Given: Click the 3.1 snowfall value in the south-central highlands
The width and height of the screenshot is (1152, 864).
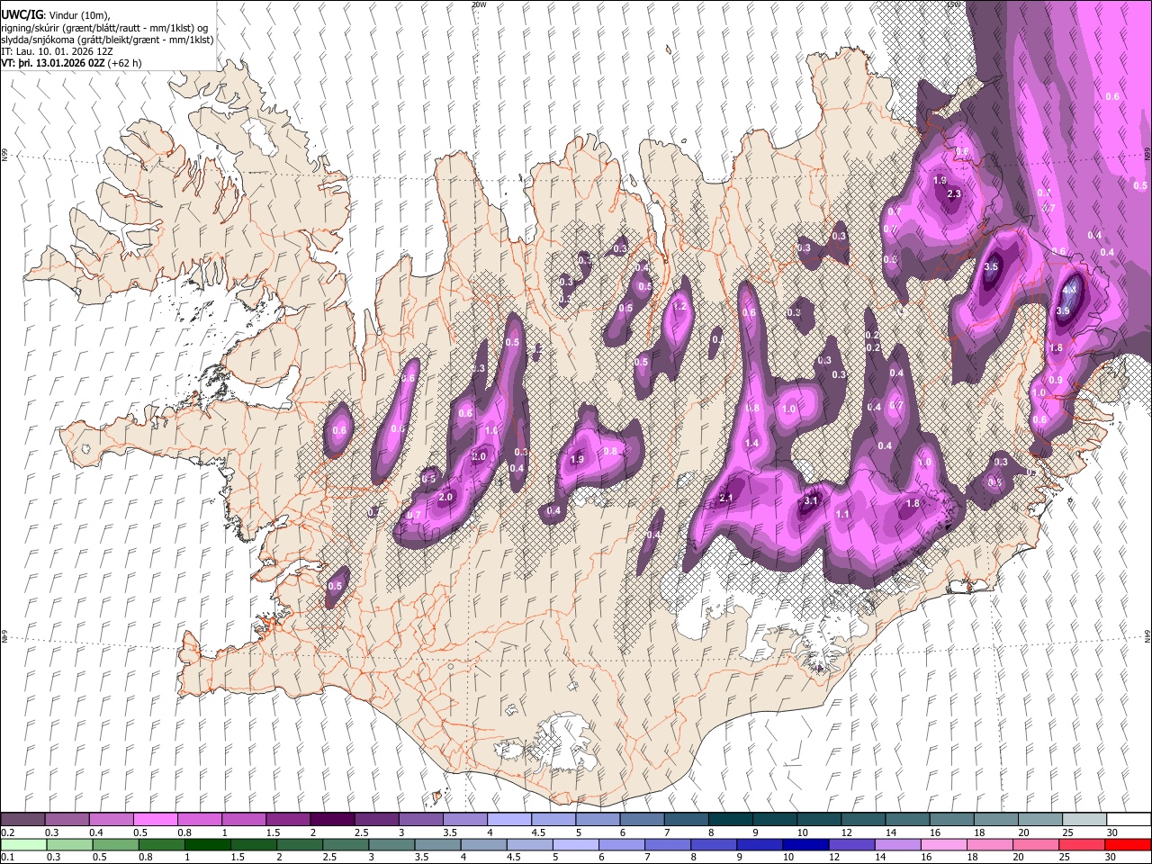Looking at the screenshot, I should (811, 501).
